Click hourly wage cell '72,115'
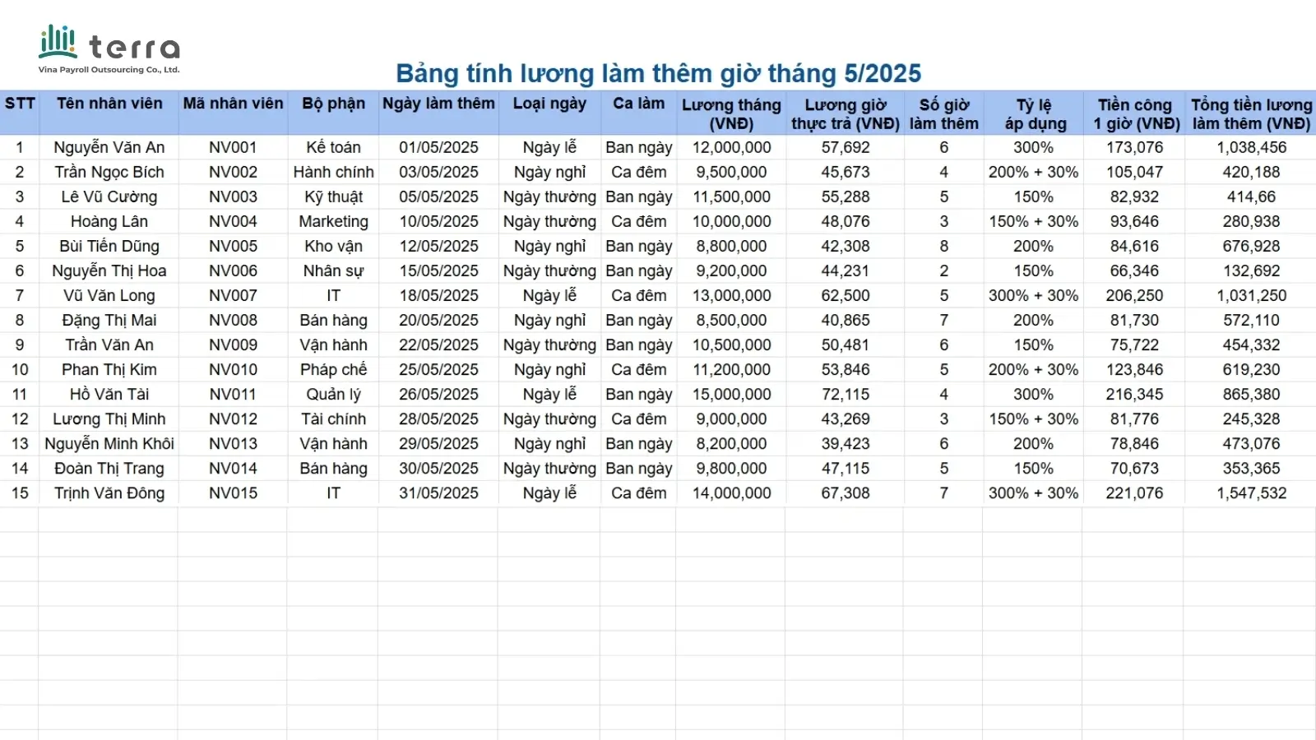Screen dimensions: 1316x740 [845, 394]
